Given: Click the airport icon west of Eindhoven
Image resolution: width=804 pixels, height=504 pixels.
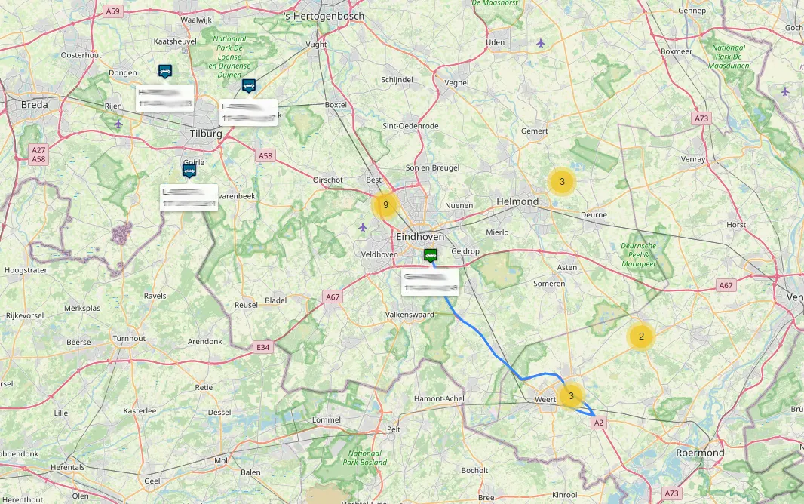Looking at the screenshot, I should (x=363, y=226).
